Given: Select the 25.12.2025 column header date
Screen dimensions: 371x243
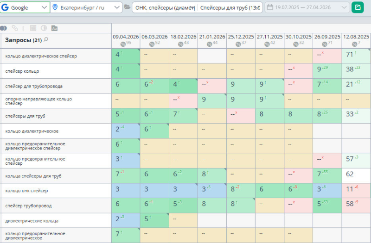Looking at the screenshot, I should pyautogui.click(x=241, y=37).
